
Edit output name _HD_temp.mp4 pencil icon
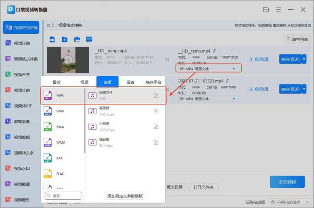[x=214, y=51]
